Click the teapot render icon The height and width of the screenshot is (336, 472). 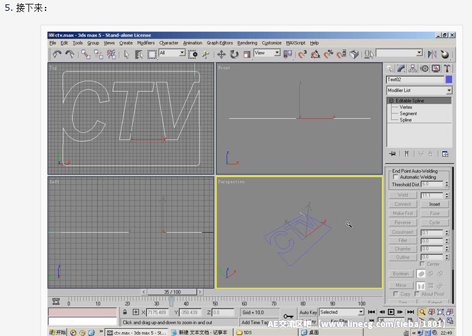click(x=445, y=54)
